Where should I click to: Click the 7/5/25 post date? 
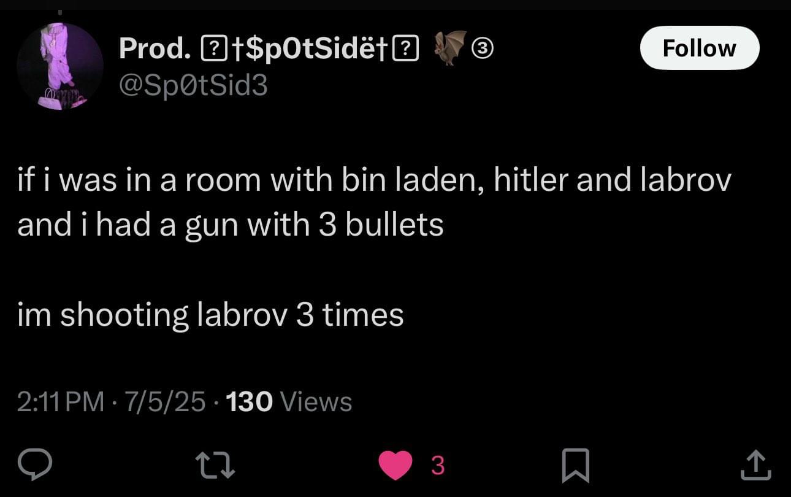164,402
